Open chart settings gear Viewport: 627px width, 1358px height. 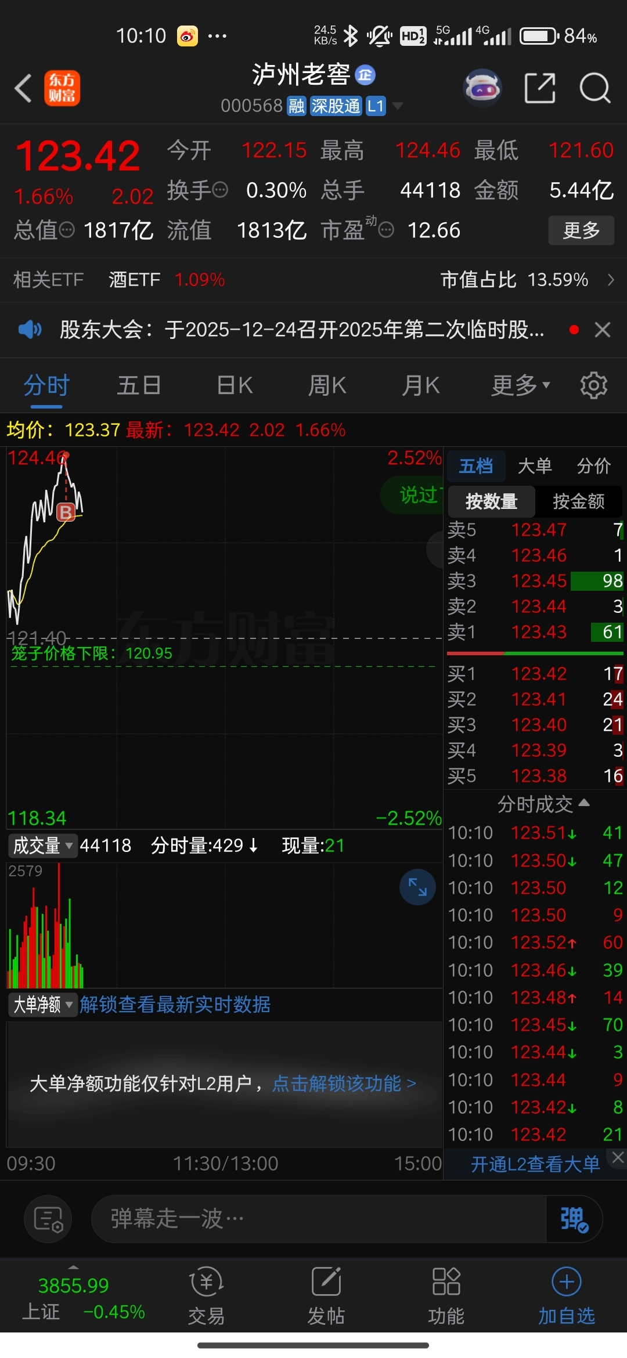[x=594, y=385]
